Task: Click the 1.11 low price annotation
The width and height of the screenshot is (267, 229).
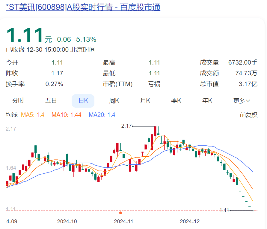Action: (224, 210)
